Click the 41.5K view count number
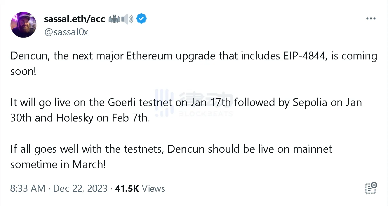This screenshot has width=388, height=206. 127,189
